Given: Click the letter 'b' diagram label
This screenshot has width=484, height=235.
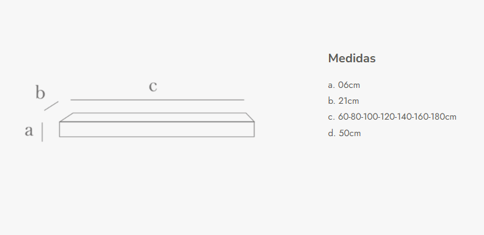Looking at the screenshot, I should coord(40,92).
